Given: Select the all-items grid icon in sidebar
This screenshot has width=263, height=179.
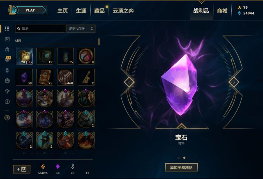Looking at the screenshot, I should (7, 29).
